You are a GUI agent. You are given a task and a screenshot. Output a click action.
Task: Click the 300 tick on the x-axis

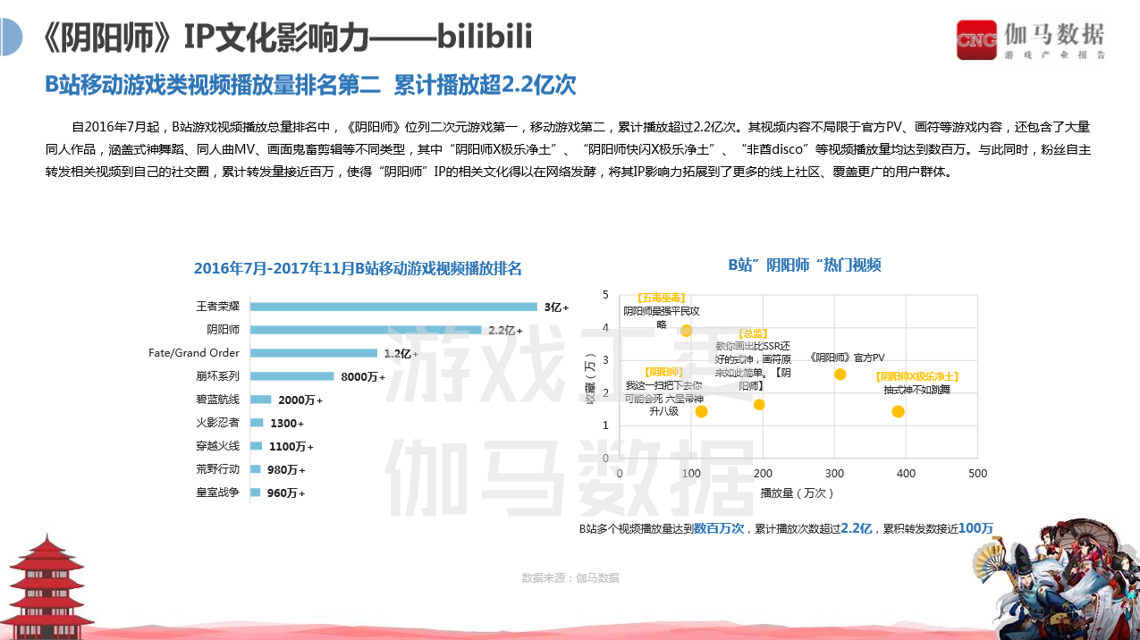835,473
